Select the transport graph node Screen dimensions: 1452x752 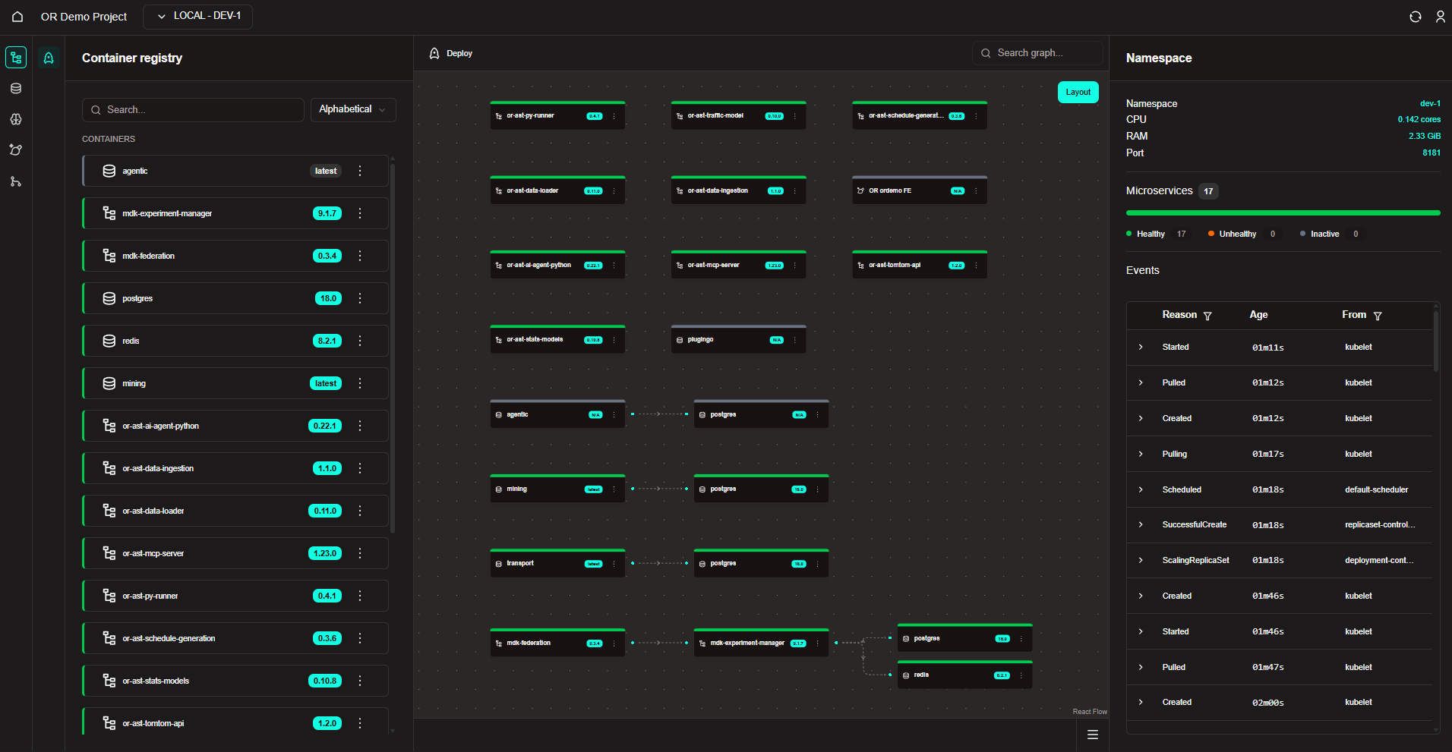[x=557, y=563]
